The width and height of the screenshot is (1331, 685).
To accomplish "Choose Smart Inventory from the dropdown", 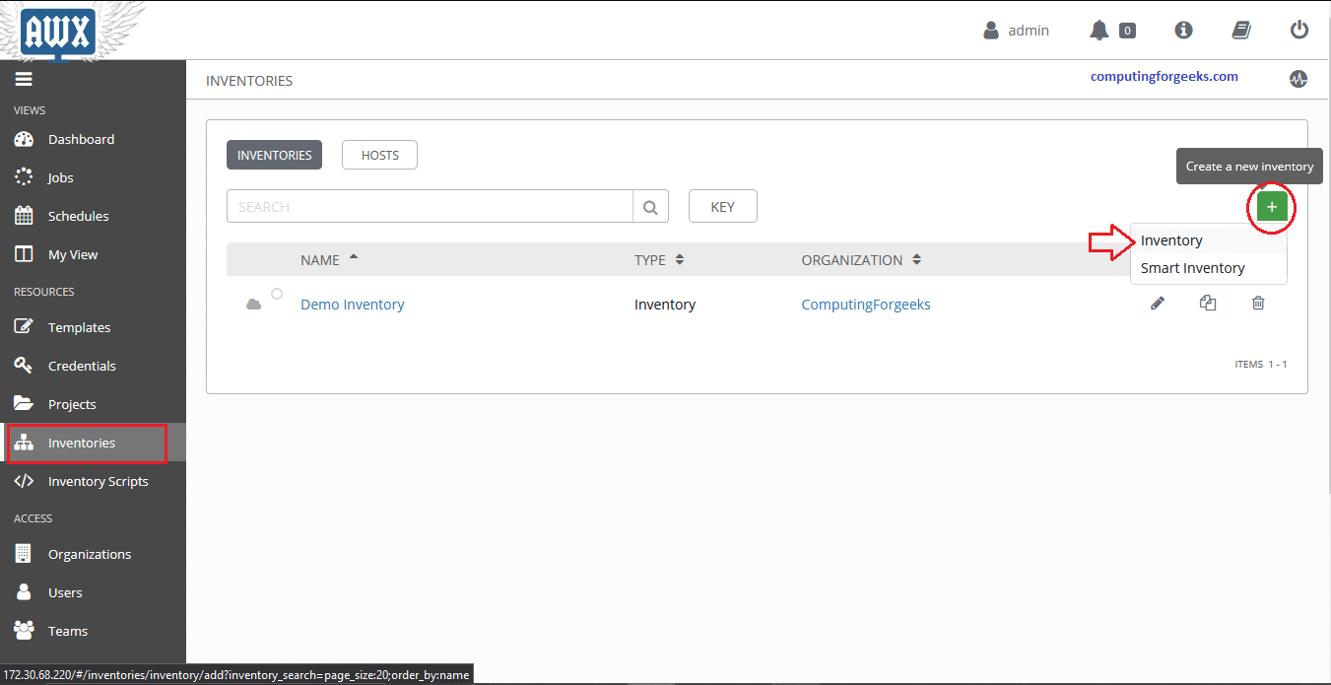I will [1192, 267].
